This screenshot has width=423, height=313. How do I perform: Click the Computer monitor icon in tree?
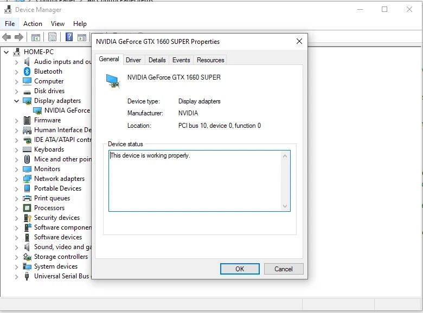point(27,81)
